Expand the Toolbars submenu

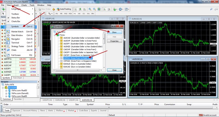(x=20, y=14)
